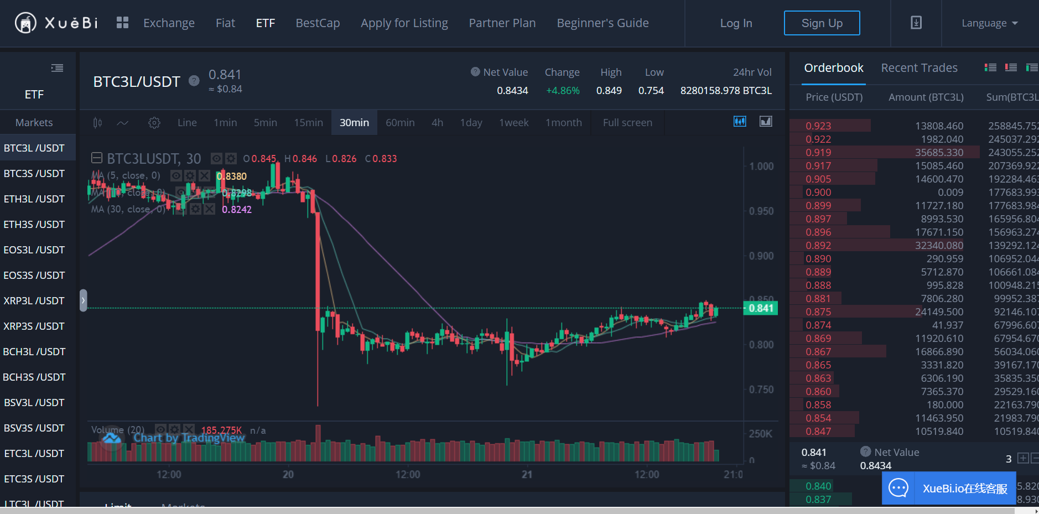1039x514 pixels.
Task: Toggle visibility of BTC3LUSDT series
Action: [x=216, y=159]
